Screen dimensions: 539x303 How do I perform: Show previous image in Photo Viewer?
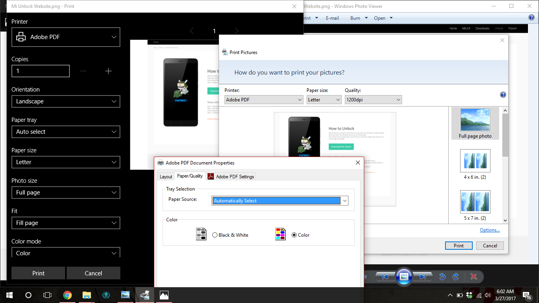click(x=385, y=277)
